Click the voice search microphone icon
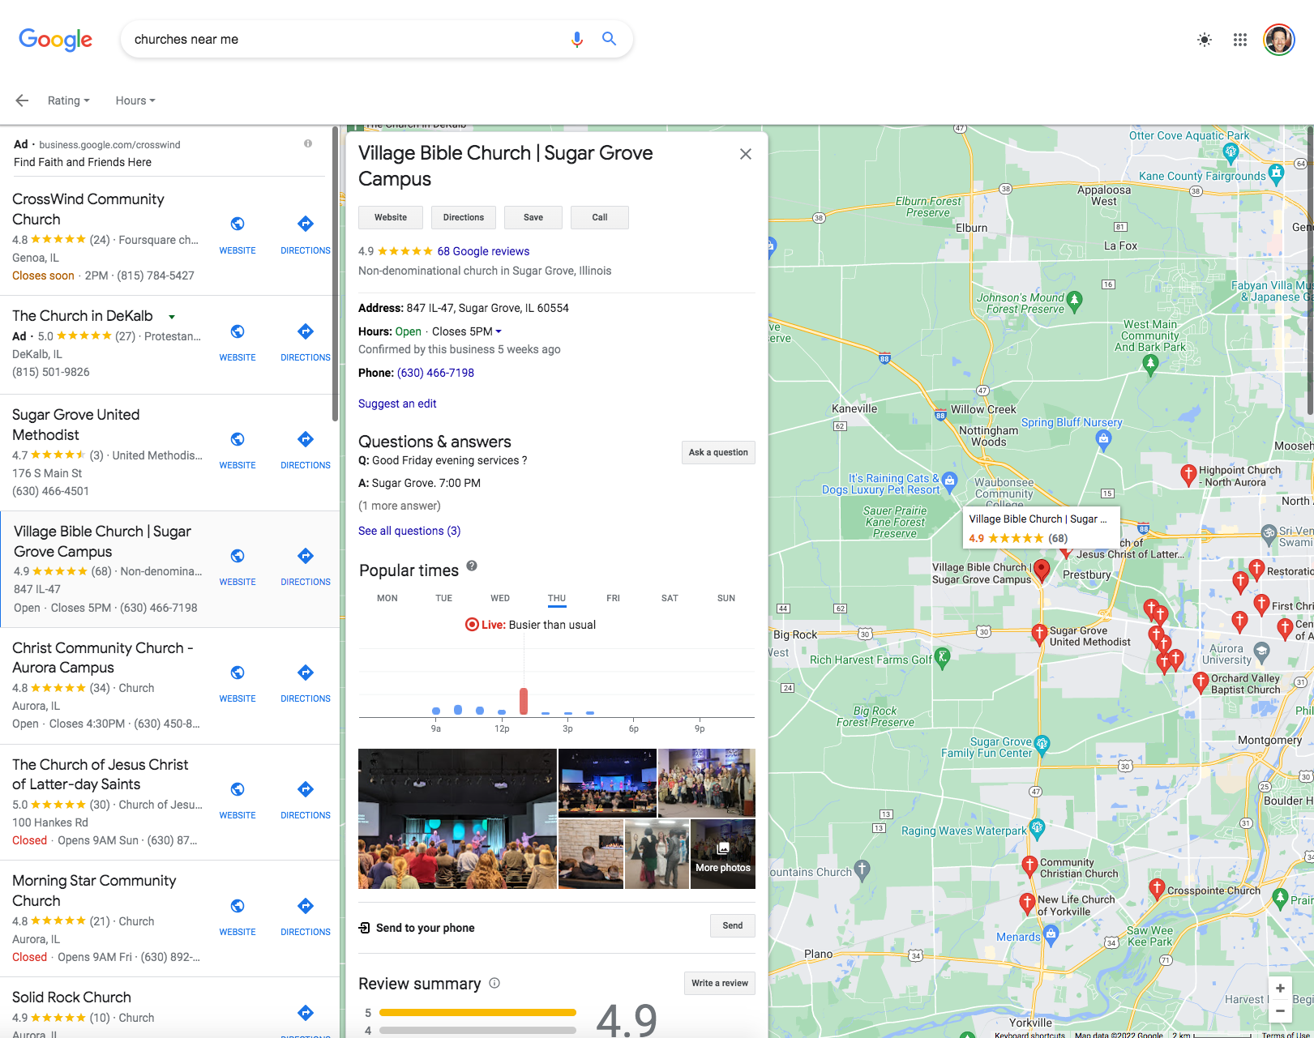Viewport: 1314px width, 1038px height. [x=576, y=39]
